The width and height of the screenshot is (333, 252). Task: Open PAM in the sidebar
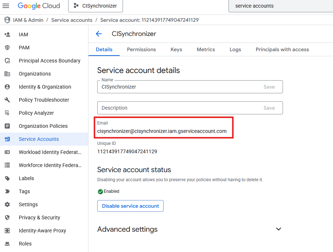tap(24, 48)
